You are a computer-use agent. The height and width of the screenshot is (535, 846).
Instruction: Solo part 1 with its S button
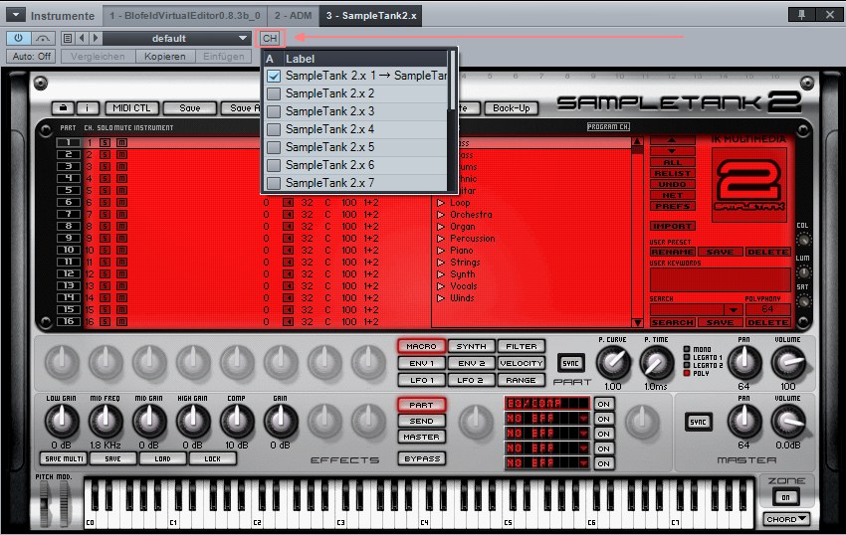106,143
